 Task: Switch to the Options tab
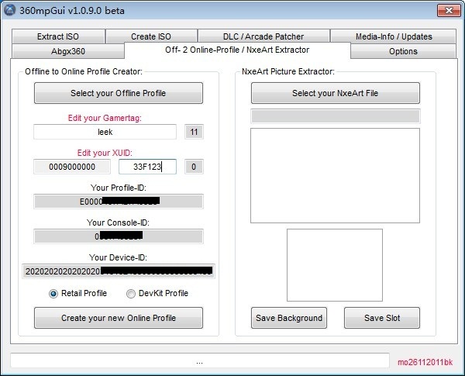coord(403,51)
